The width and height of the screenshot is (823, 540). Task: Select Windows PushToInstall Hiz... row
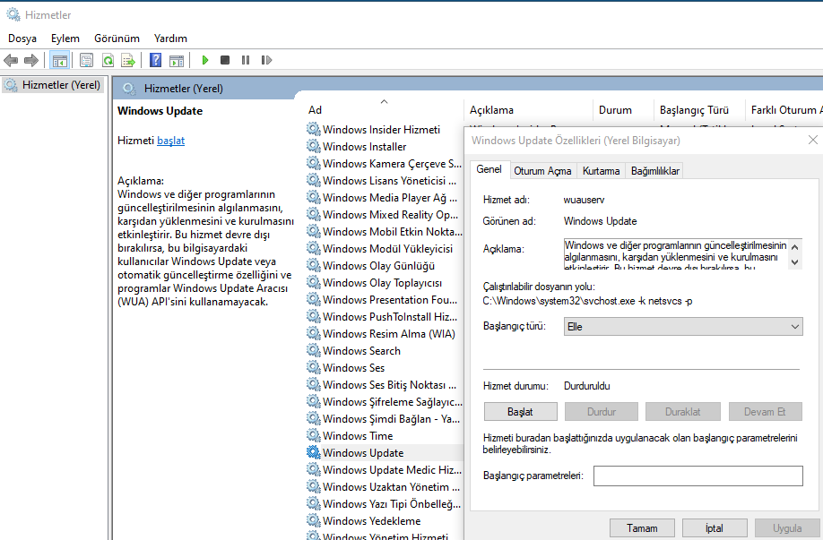click(385, 317)
